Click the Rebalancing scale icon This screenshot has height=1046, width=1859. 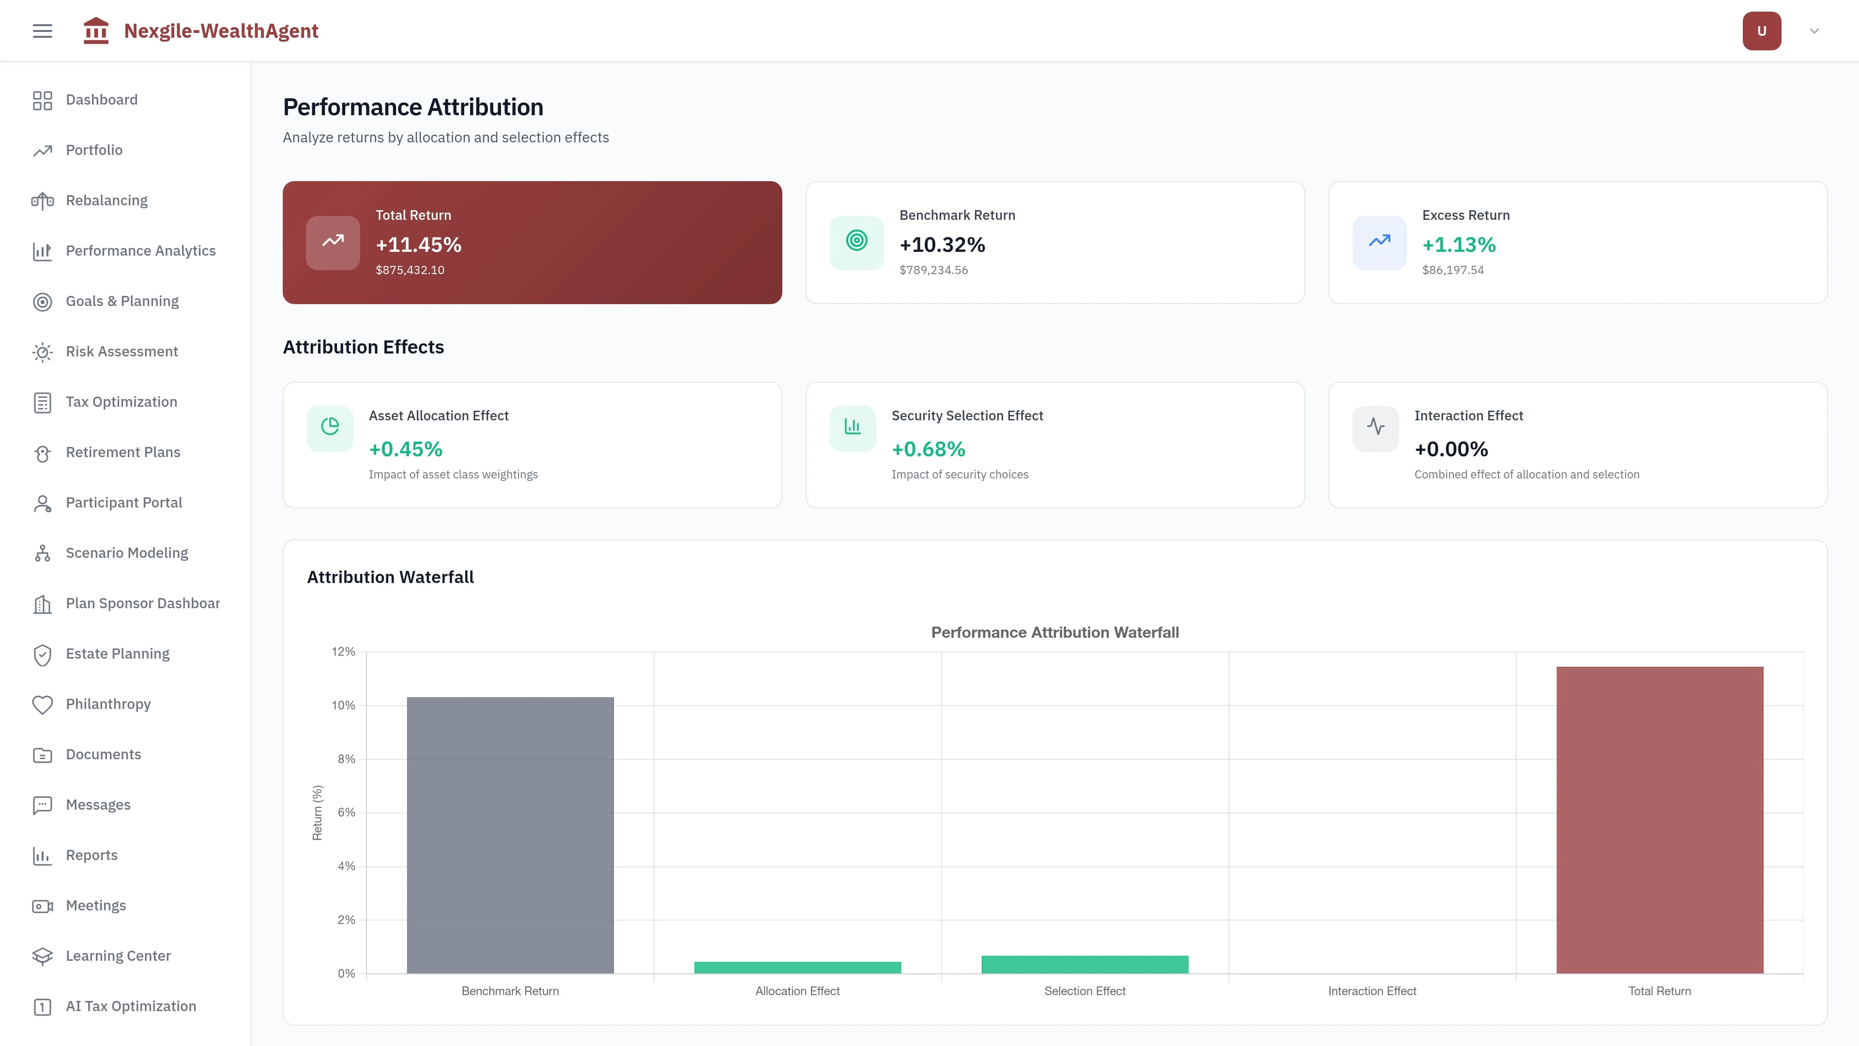tap(42, 200)
